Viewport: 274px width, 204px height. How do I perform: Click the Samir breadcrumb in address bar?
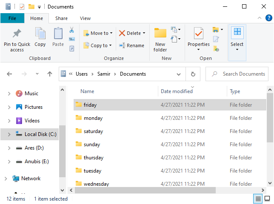coord(104,74)
